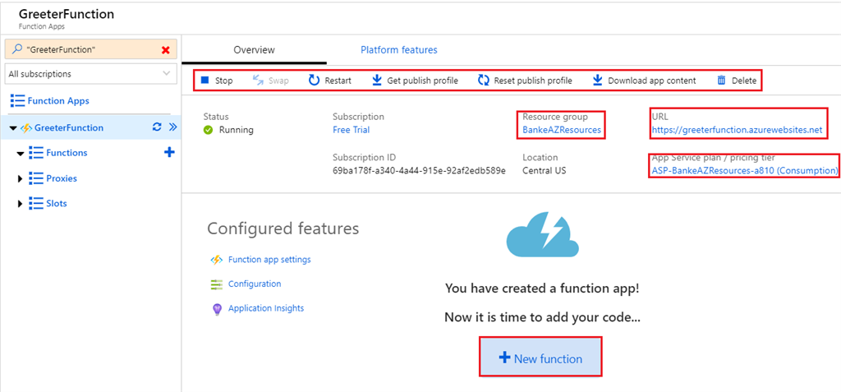Screen dimensions: 841x392
Task: Click the Swap arrows icon
Action: (x=257, y=81)
